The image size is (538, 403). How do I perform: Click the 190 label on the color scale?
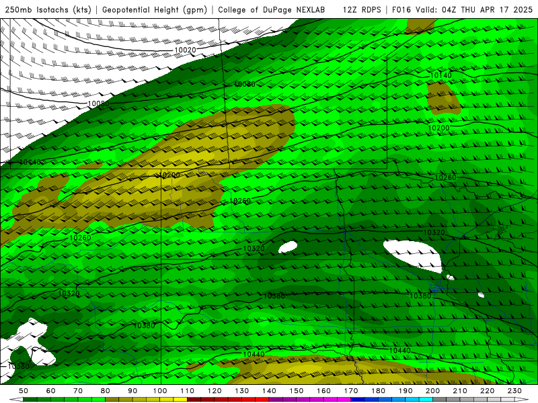click(406, 391)
